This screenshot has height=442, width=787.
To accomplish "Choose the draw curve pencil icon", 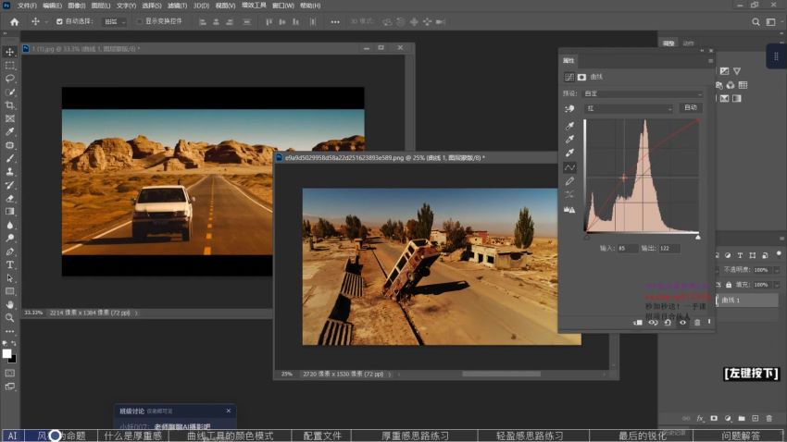I will coord(569,181).
